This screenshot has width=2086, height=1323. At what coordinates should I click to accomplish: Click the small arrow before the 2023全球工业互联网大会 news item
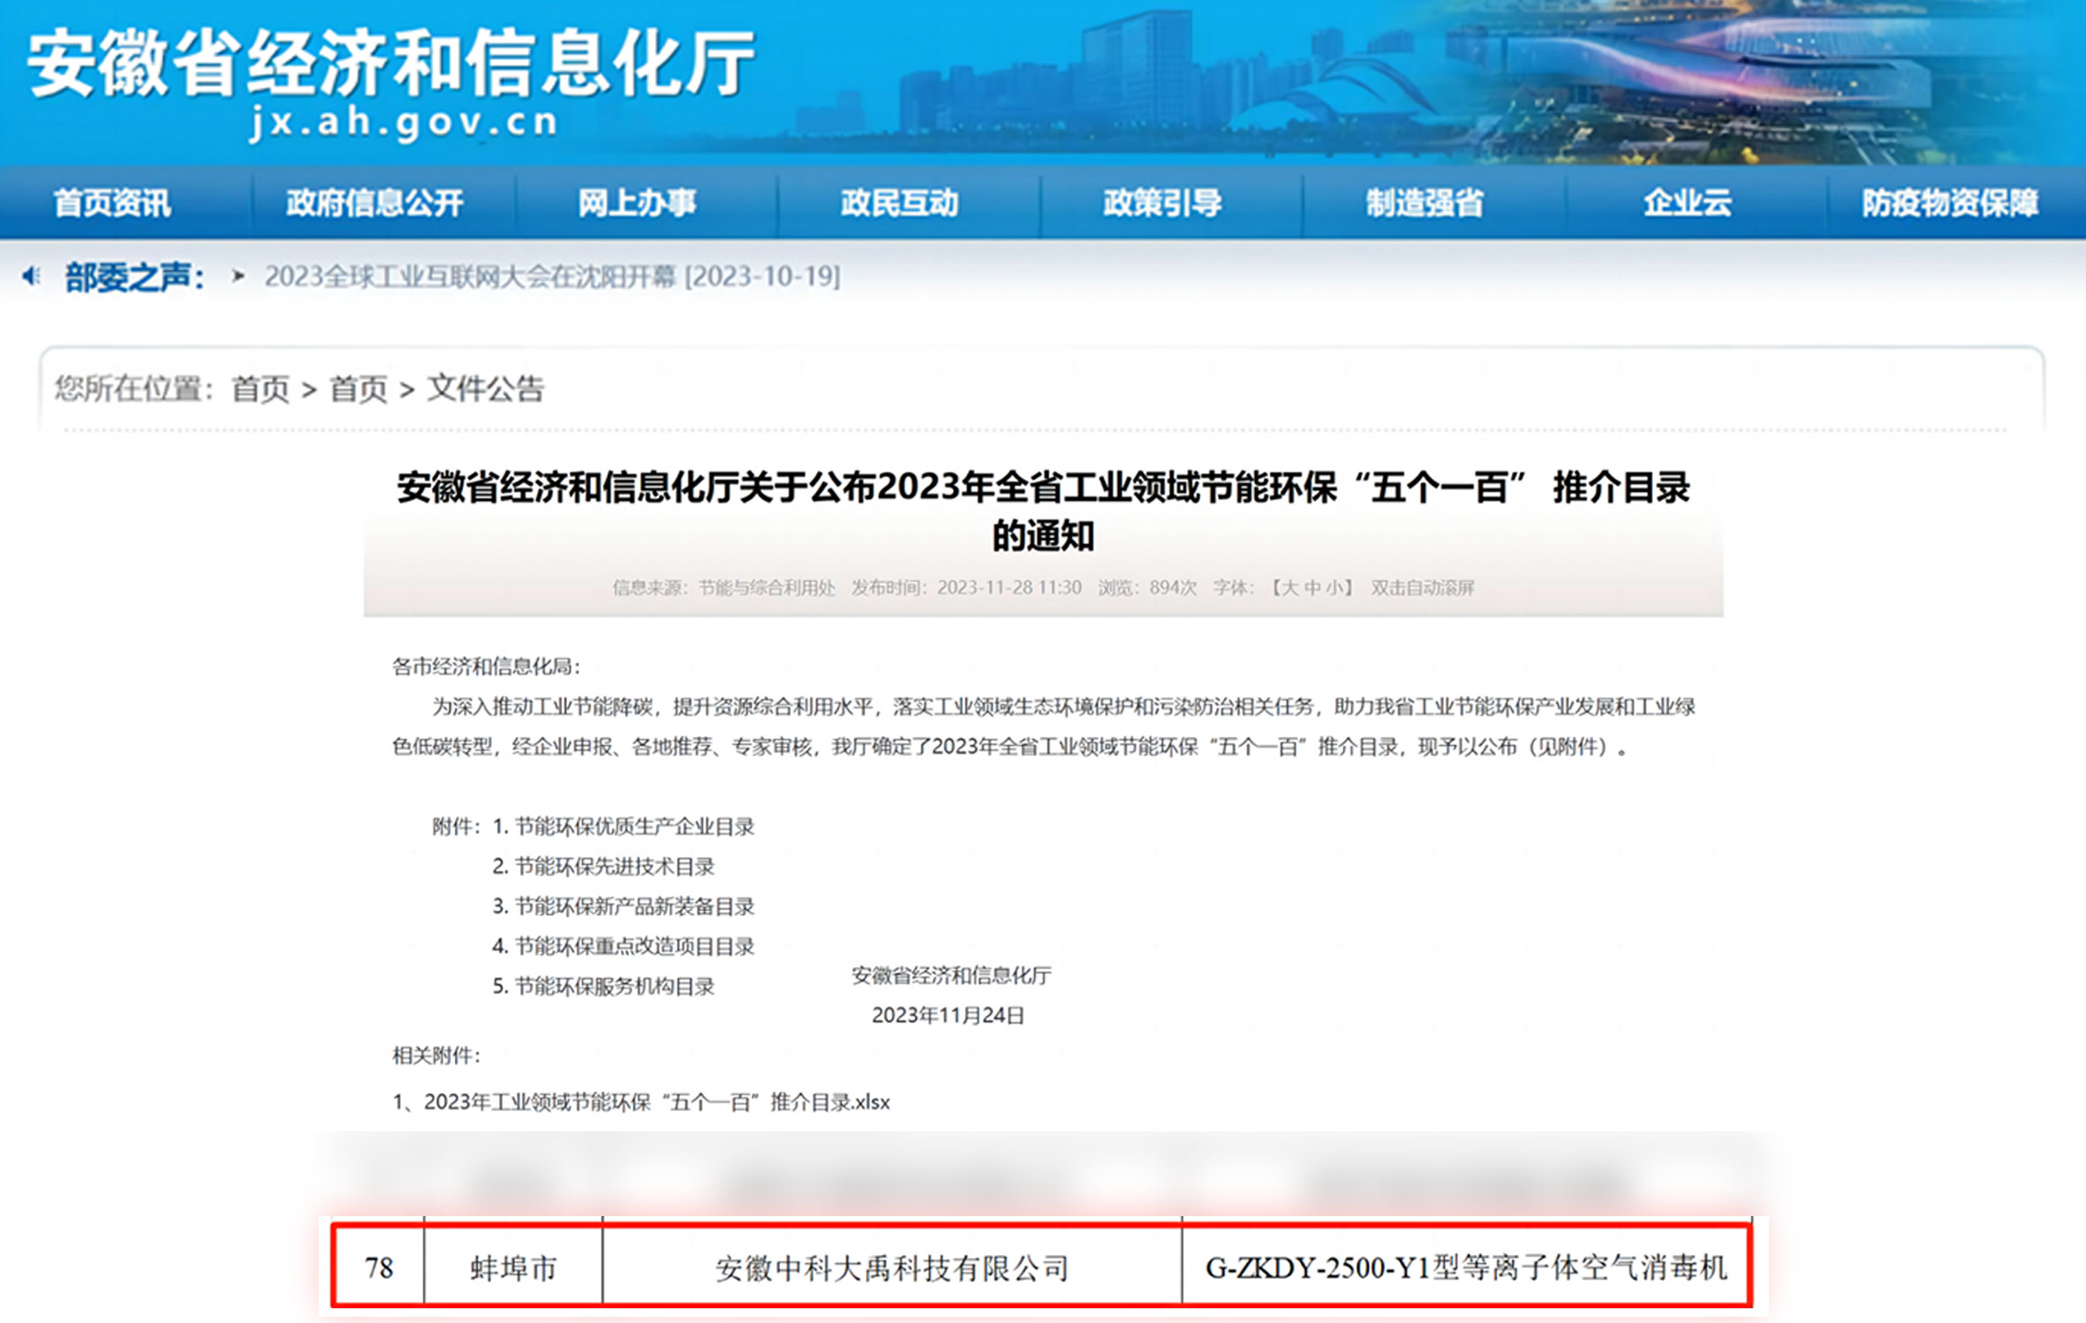pyautogui.click(x=238, y=276)
